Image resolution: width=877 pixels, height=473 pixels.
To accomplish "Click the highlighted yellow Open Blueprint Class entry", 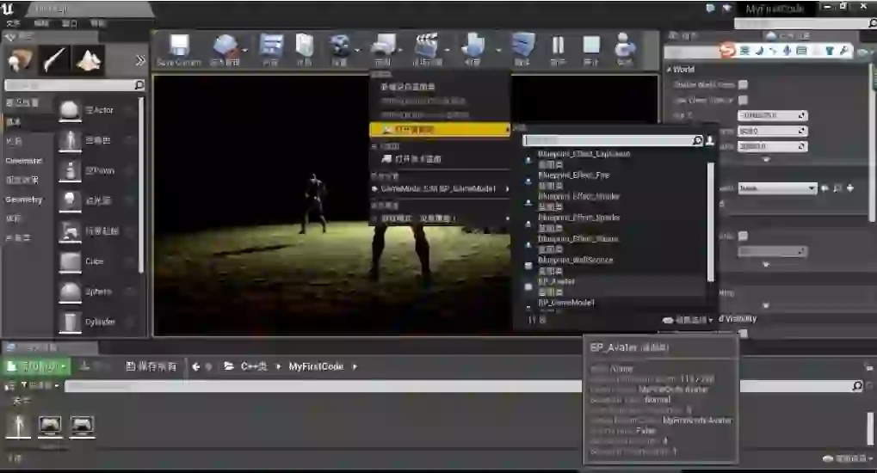I will pos(440,130).
